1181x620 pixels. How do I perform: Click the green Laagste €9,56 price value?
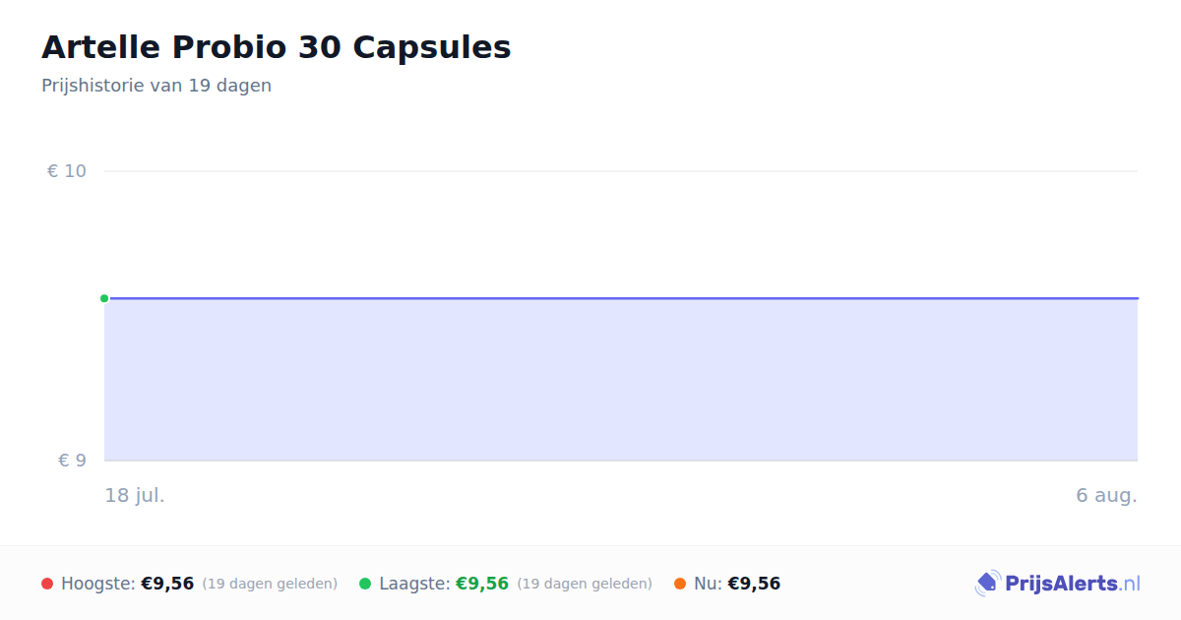pos(482,584)
